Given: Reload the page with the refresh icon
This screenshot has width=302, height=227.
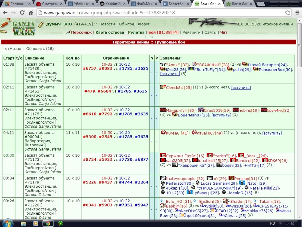Looking at the screenshot, I should point(22,13).
